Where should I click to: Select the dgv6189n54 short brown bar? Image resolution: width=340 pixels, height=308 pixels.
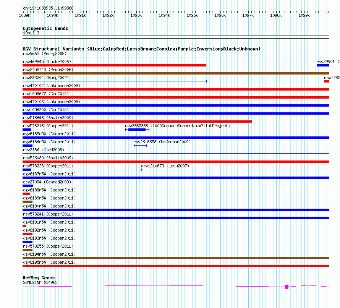pos(28,202)
